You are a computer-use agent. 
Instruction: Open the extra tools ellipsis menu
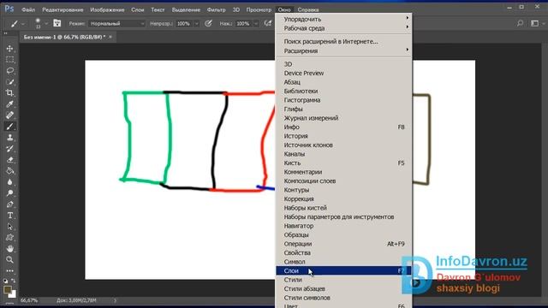coord(9,270)
